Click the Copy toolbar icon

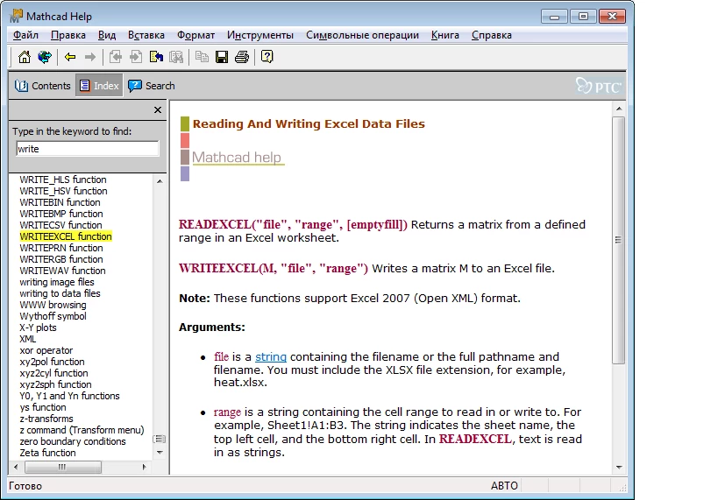point(202,57)
